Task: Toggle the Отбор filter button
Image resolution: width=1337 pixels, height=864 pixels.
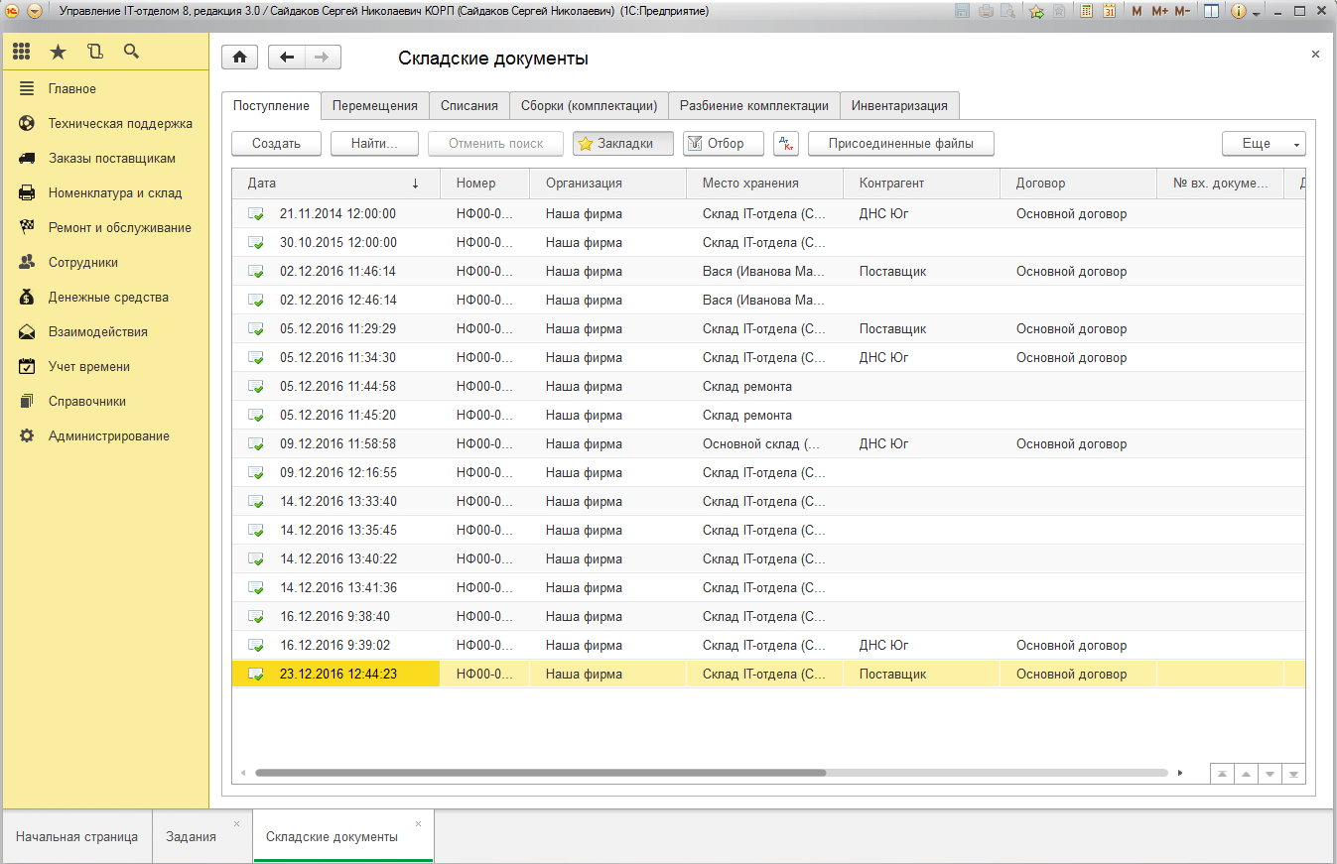Action: click(x=723, y=144)
